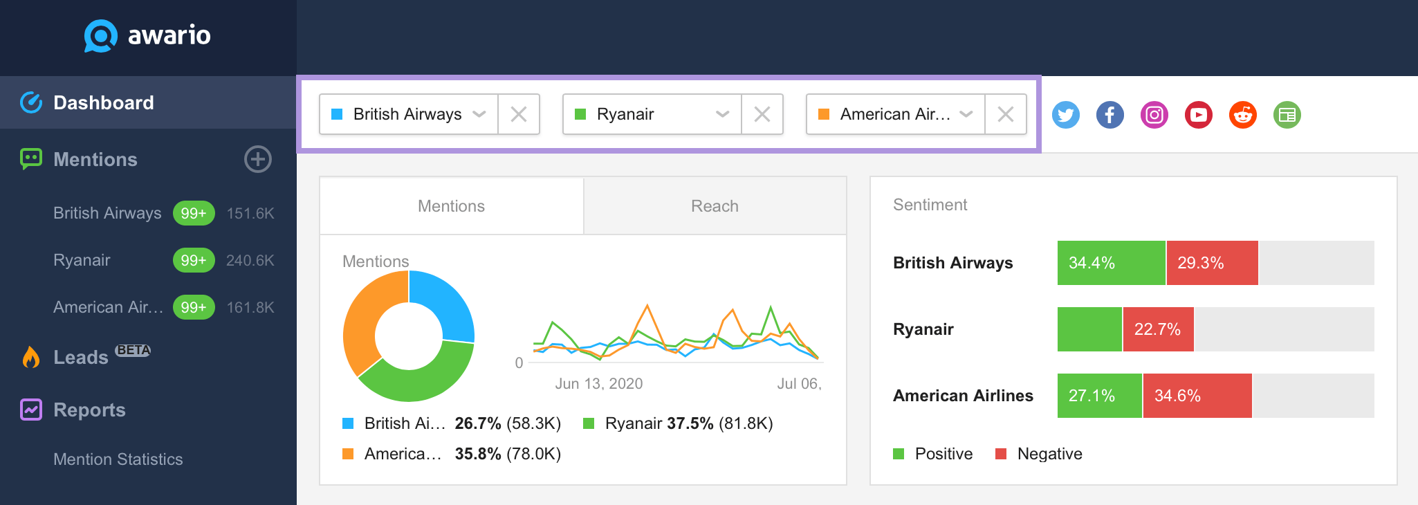Click American Airlines negative 34.6% bar
This screenshot has height=505, width=1418.
(1197, 396)
